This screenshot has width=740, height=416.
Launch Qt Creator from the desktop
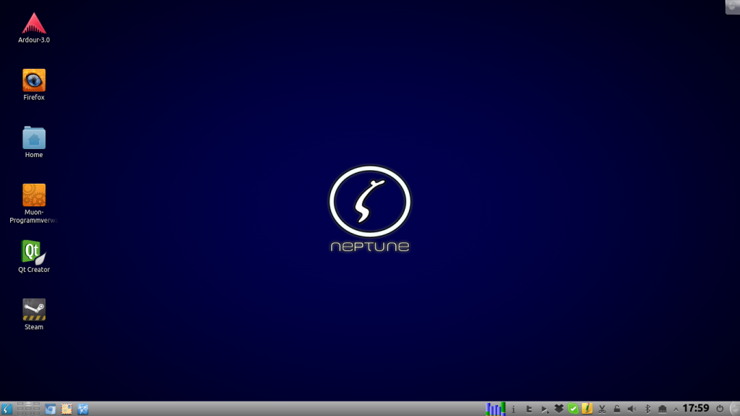pos(34,252)
